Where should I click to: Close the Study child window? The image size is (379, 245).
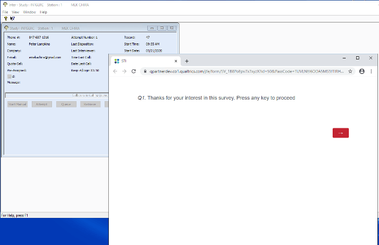172,28
